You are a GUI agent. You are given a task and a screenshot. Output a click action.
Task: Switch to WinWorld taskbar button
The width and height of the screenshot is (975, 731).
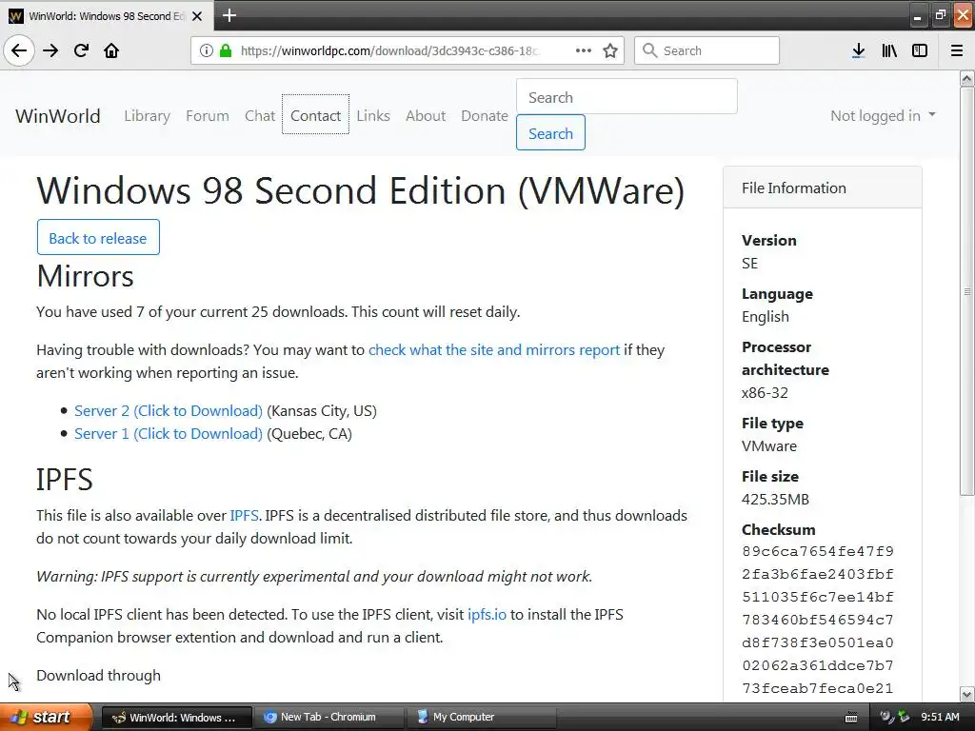[176, 717]
